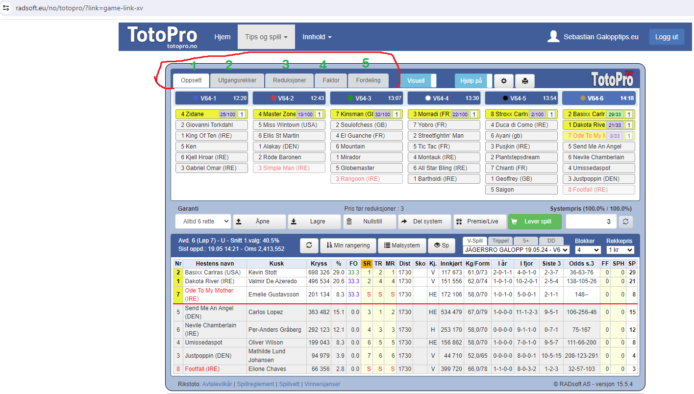This screenshot has width=694, height=394.
Task: Switch to the Oppsett tab
Action: click(191, 80)
